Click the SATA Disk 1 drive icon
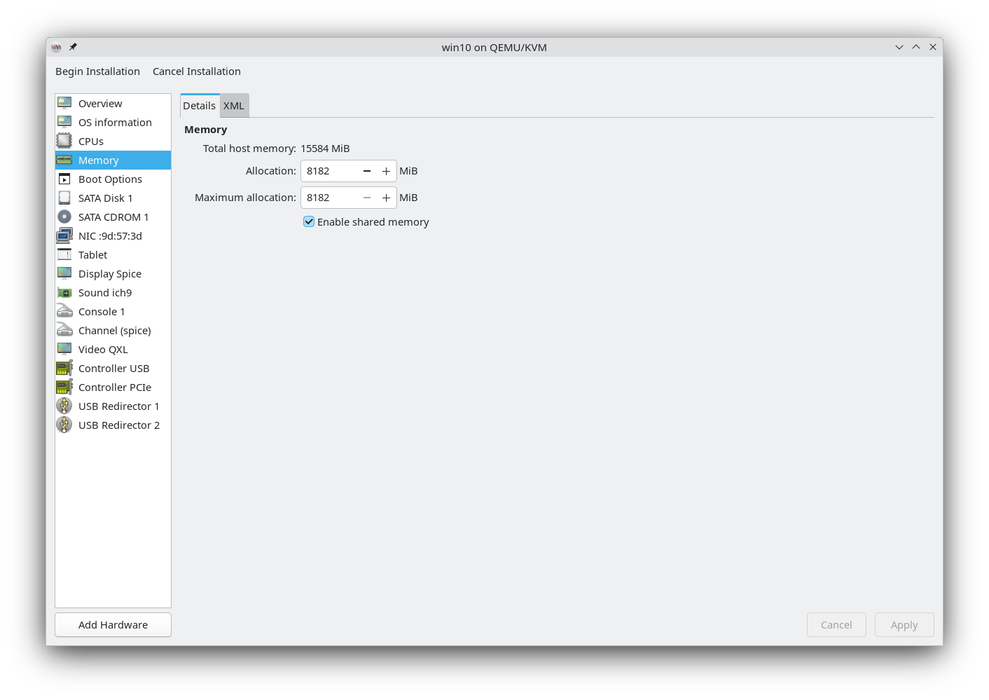 point(64,198)
